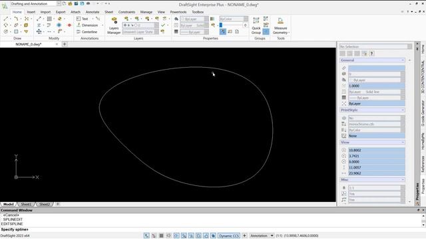Add a new drawing tab with plus button

point(65,44)
